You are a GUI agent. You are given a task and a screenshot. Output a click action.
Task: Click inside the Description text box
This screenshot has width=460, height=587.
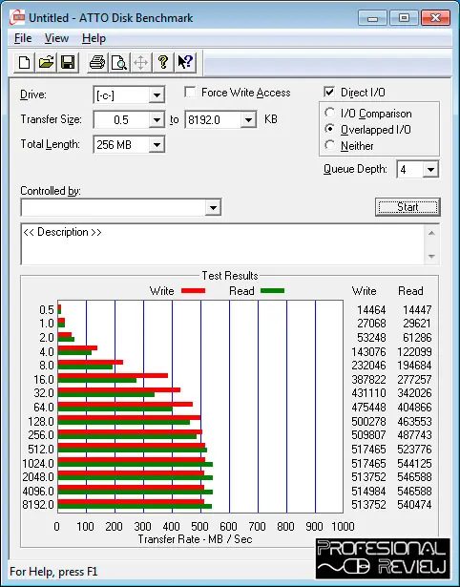pos(222,244)
